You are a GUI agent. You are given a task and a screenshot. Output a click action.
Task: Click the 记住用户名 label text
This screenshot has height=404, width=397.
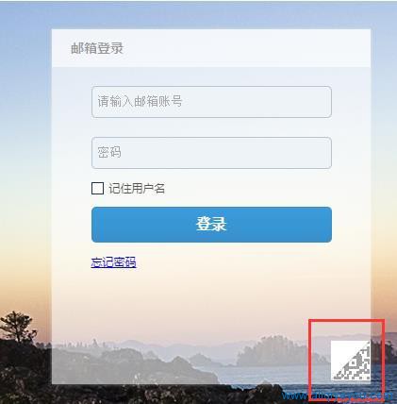coord(137,189)
